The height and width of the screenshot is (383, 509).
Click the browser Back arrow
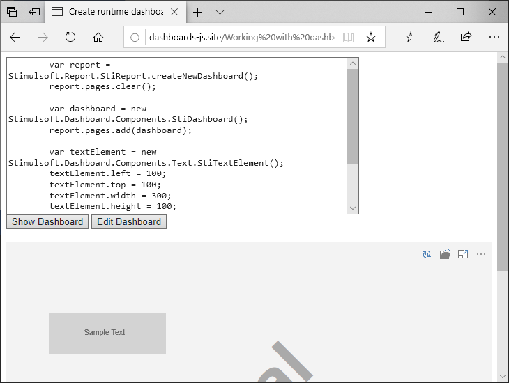pos(15,38)
